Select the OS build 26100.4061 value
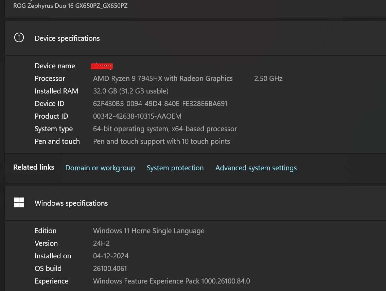Viewport: 386px width, 291px height. (x=110, y=268)
